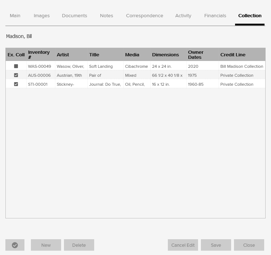Sort by the Inventory # column header

39,55
